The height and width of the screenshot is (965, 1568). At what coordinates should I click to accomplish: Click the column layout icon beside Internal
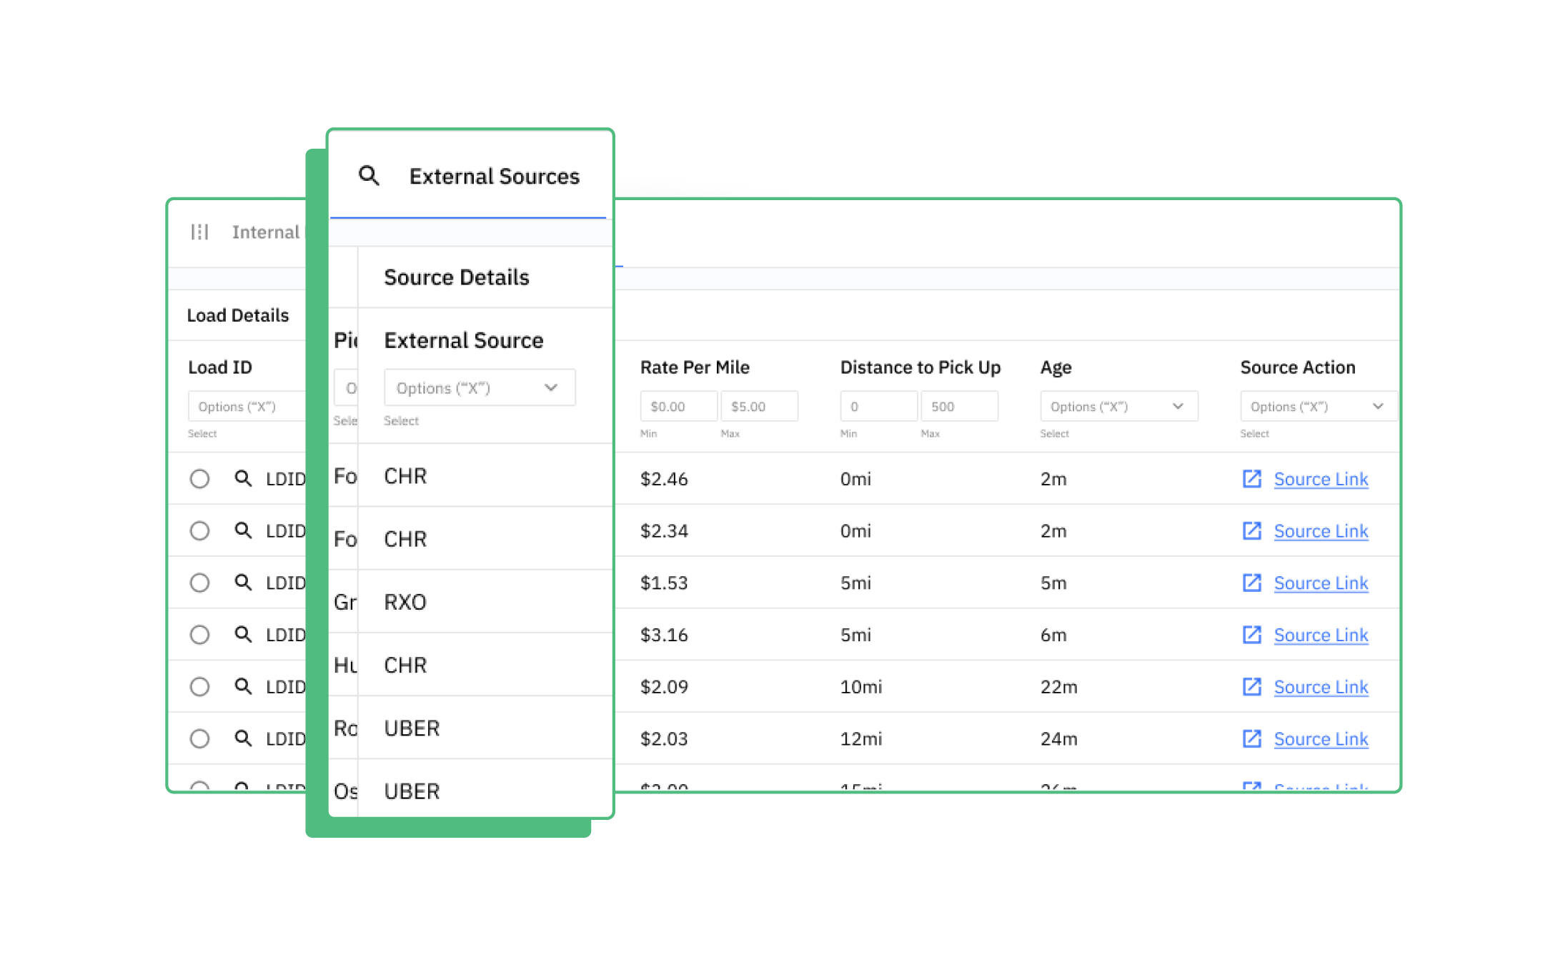pyautogui.click(x=199, y=232)
